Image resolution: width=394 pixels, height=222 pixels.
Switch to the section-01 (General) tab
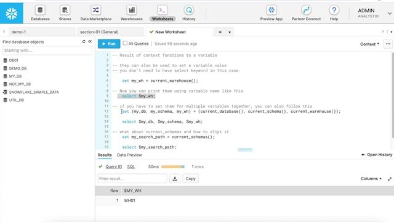click(111, 32)
